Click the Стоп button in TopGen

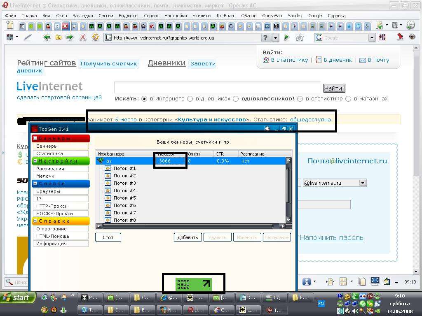click(108, 237)
